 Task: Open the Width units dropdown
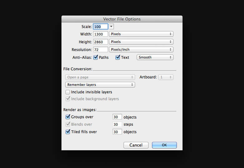point(141,34)
